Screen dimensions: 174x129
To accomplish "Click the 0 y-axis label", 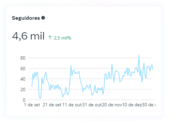I will (24, 100).
